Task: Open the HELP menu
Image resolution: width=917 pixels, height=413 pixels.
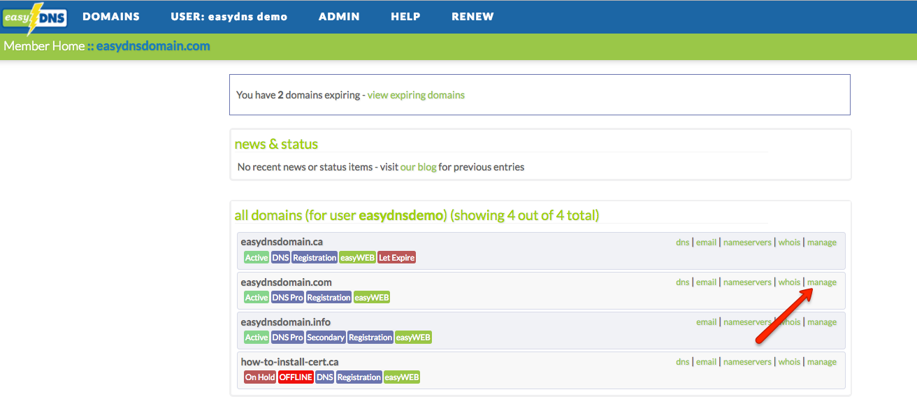Action: coord(405,17)
